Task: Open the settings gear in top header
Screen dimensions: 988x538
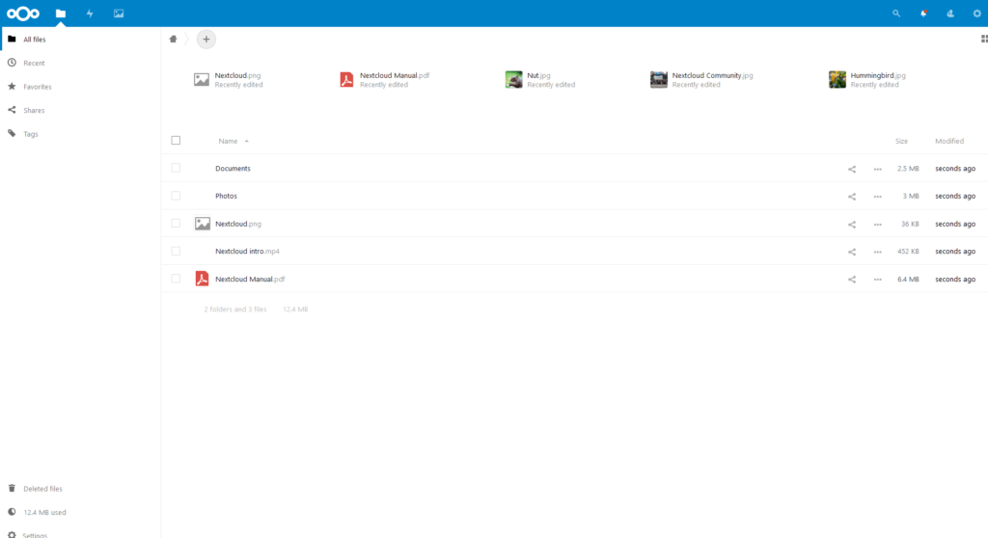Action: click(976, 13)
